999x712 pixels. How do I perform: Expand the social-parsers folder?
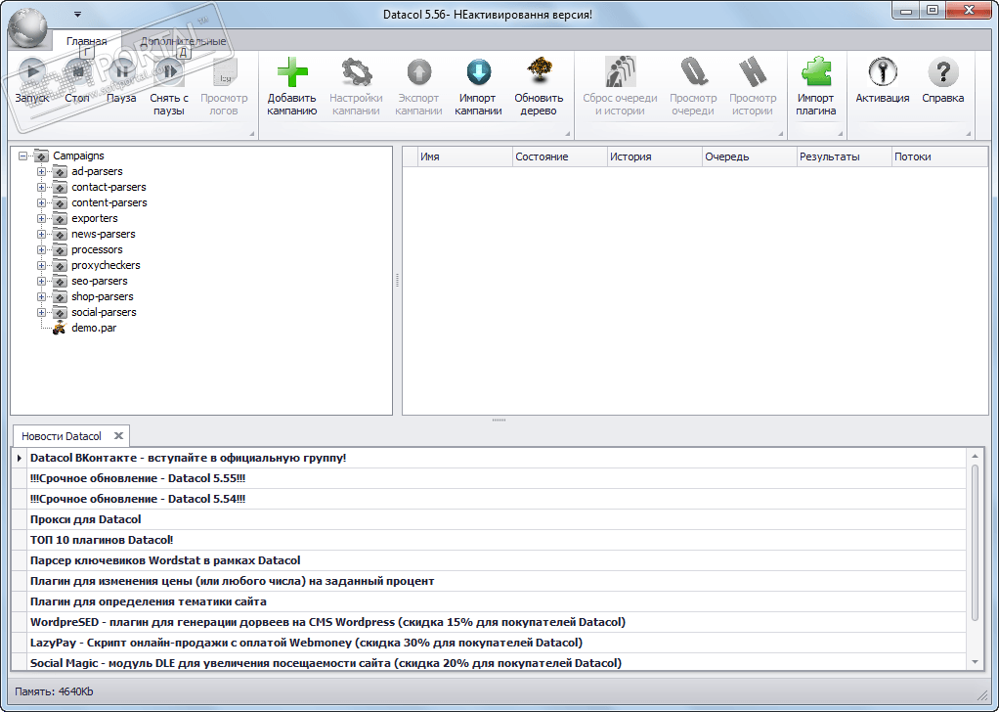pyautogui.click(x=41, y=312)
